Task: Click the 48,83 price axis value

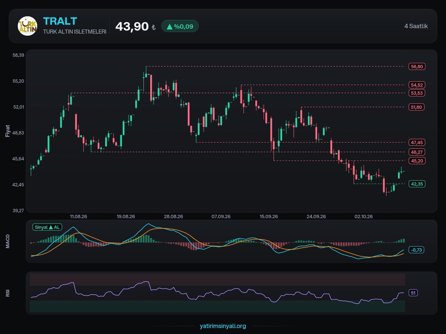Action: pos(18,133)
